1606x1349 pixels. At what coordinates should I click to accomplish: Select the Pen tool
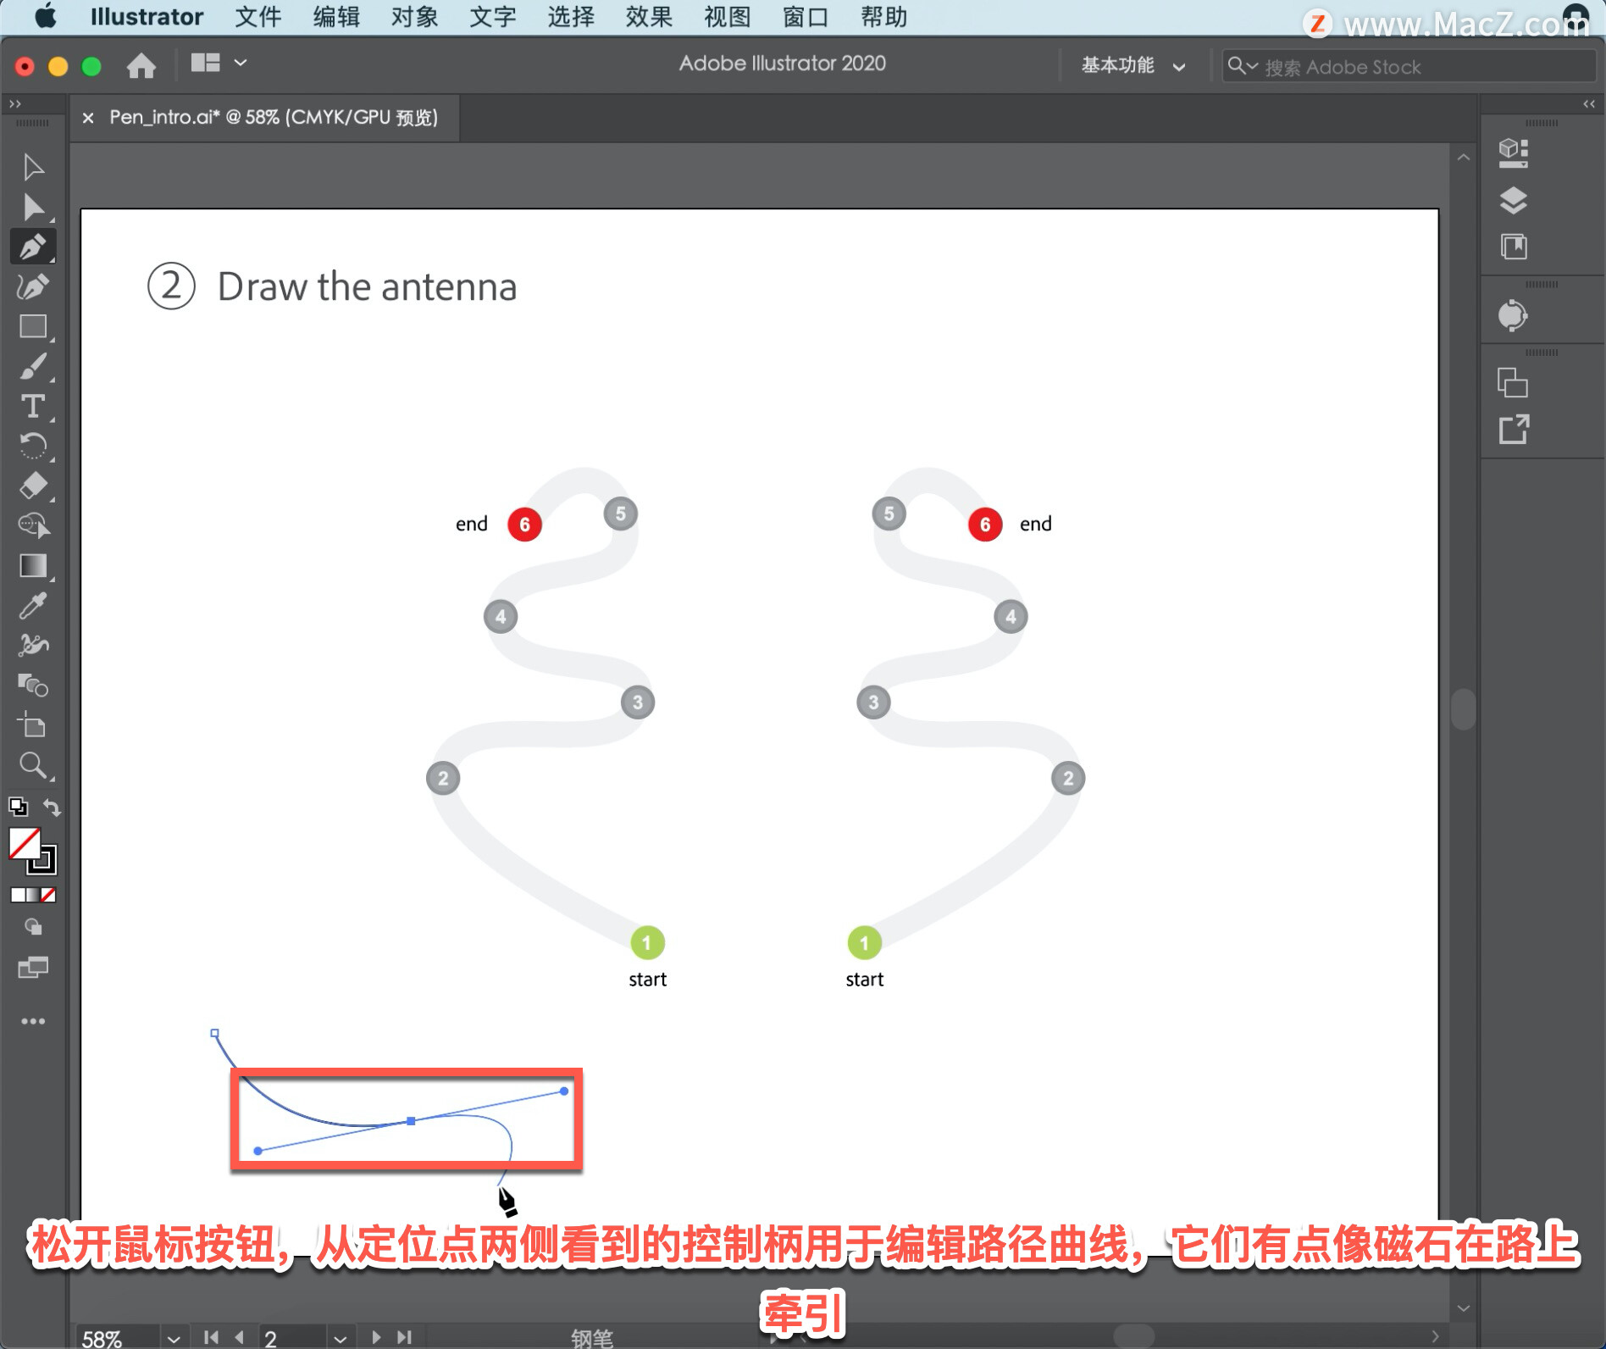point(33,247)
